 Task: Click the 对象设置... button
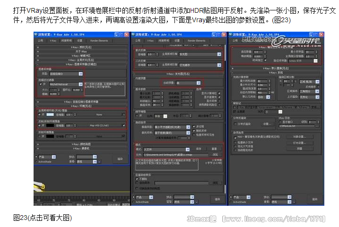[299, 137]
